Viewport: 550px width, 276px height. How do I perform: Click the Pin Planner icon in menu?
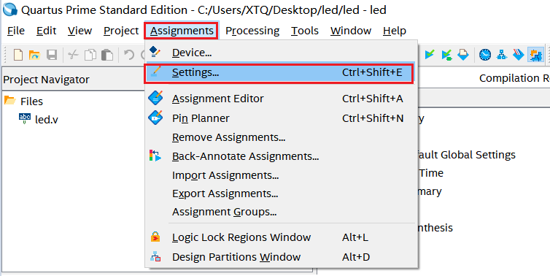click(155, 118)
